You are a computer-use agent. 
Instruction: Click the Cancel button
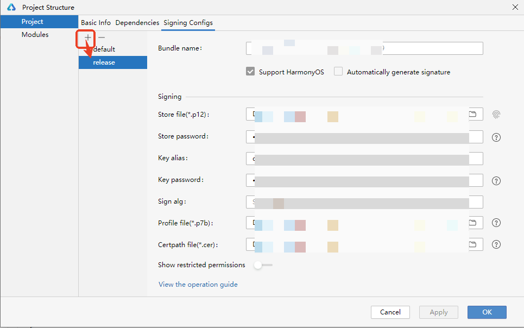click(390, 312)
